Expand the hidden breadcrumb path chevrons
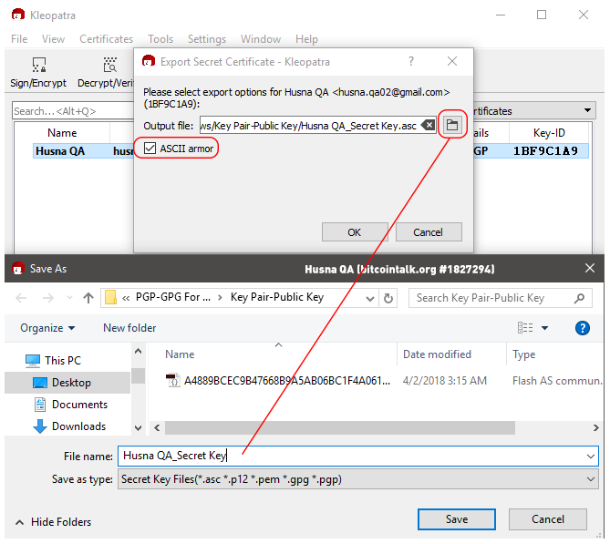This screenshot has width=610, height=544. tap(126, 298)
